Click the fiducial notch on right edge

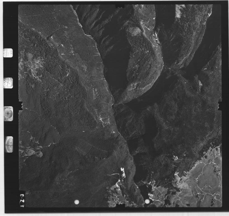pyautogui.click(x=220, y=105)
